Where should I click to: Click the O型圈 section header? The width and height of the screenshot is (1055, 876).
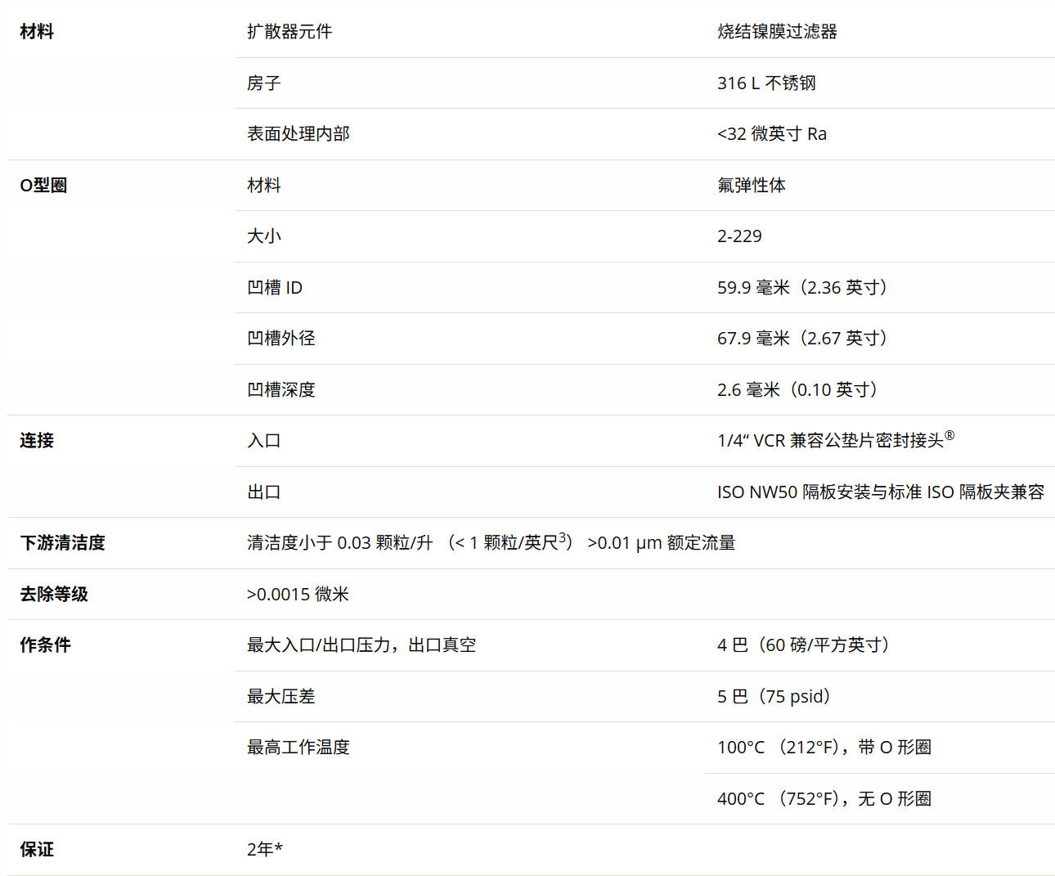point(43,186)
